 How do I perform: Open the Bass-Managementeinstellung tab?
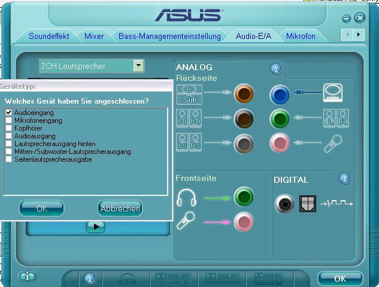coord(169,37)
